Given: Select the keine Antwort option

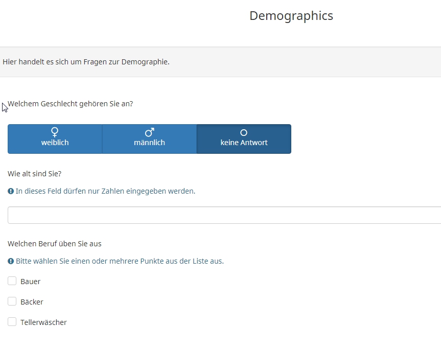Looking at the screenshot, I should pyautogui.click(x=244, y=139).
